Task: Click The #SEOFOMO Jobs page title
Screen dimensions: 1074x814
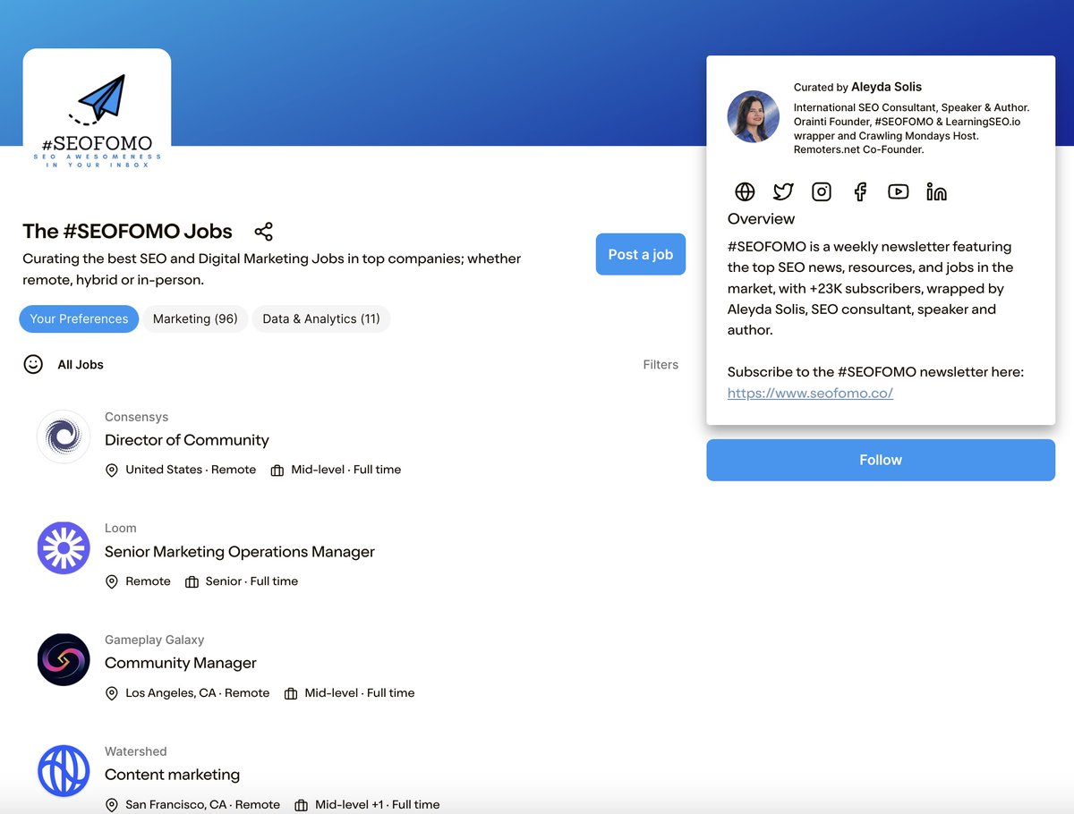Action: (x=127, y=232)
